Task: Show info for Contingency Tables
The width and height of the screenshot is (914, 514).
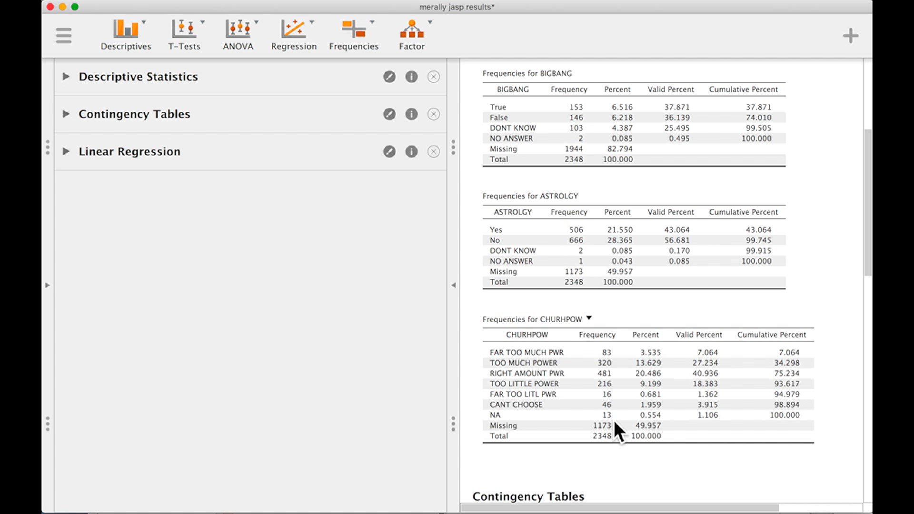Action: tap(411, 114)
